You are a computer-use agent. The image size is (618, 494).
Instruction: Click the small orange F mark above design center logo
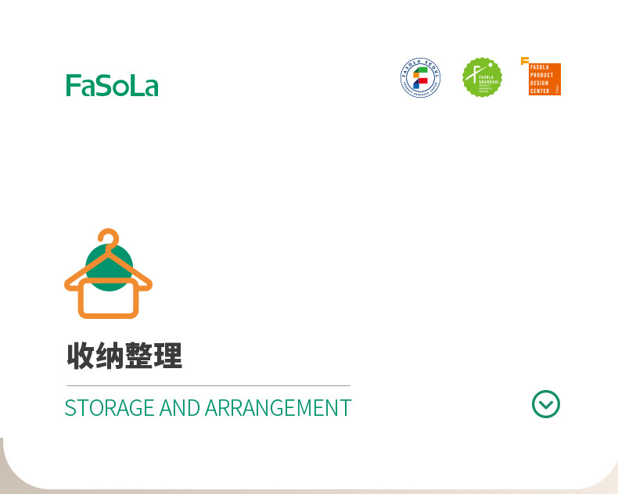click(525, 61)
